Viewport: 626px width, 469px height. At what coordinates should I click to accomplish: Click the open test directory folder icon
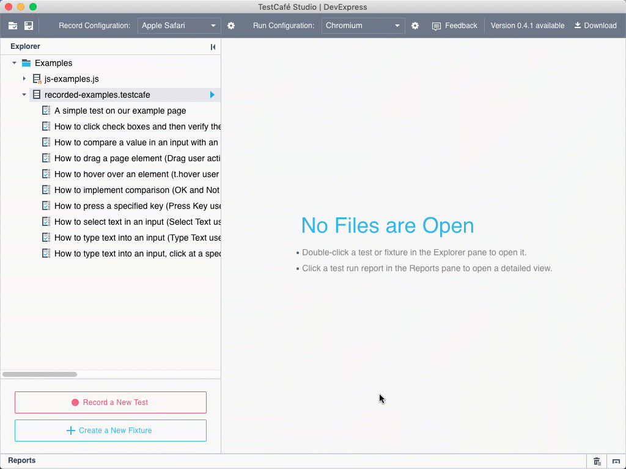tap(13, 26)
